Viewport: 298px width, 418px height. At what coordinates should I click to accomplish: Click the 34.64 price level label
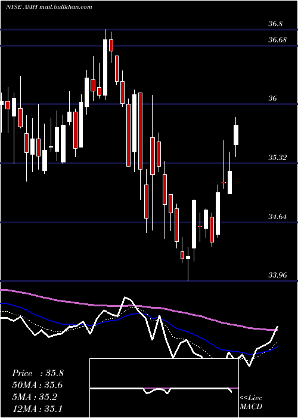pos(277,217)
